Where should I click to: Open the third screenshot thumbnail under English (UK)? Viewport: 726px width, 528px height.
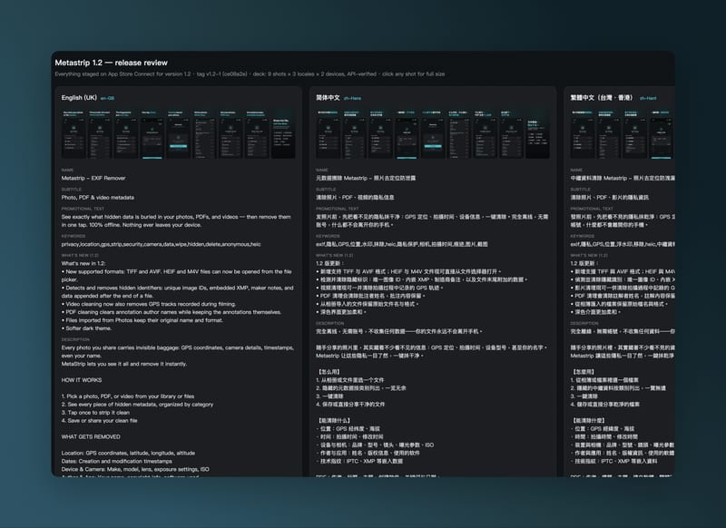click(x=126, y=134)
